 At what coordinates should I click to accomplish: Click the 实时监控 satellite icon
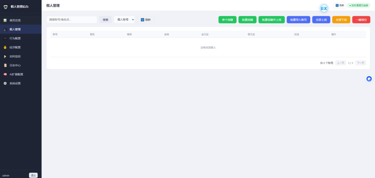pos(5,57)
